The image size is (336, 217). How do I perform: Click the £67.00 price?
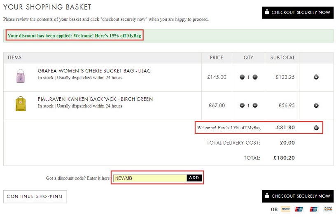coord(217,105)
